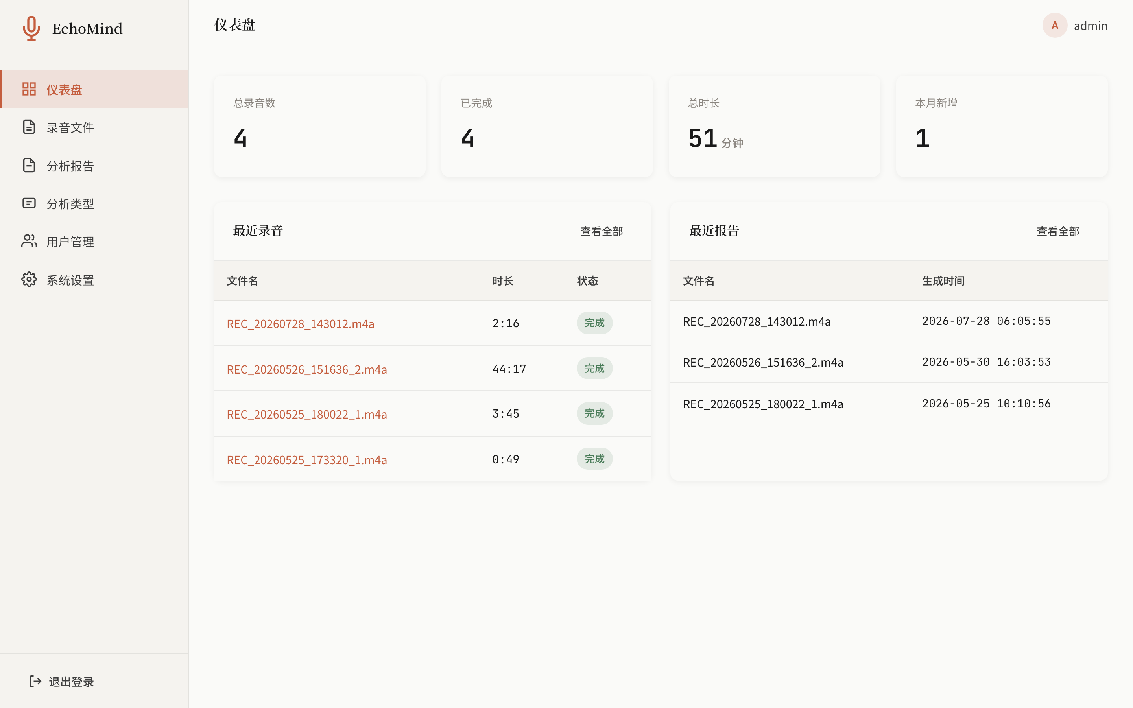Open the 系统设置 gear icon

pyautogui.click(x=29, y=280)
